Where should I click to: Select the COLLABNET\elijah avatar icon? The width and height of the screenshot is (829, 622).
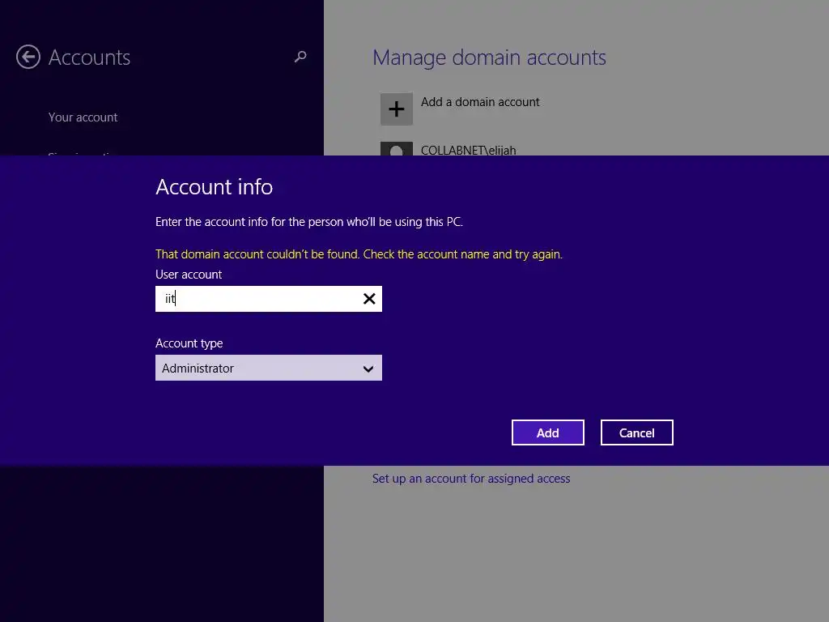pyautogui.click(x=396, y=149)
